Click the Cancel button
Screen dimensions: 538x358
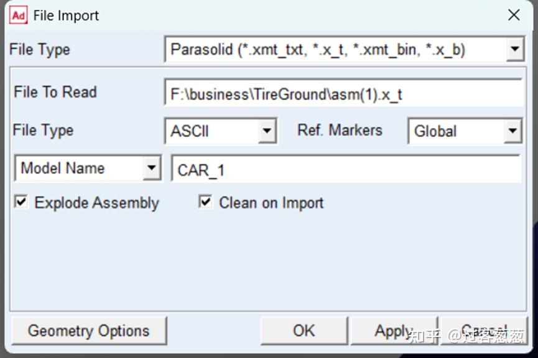[484, 331]
